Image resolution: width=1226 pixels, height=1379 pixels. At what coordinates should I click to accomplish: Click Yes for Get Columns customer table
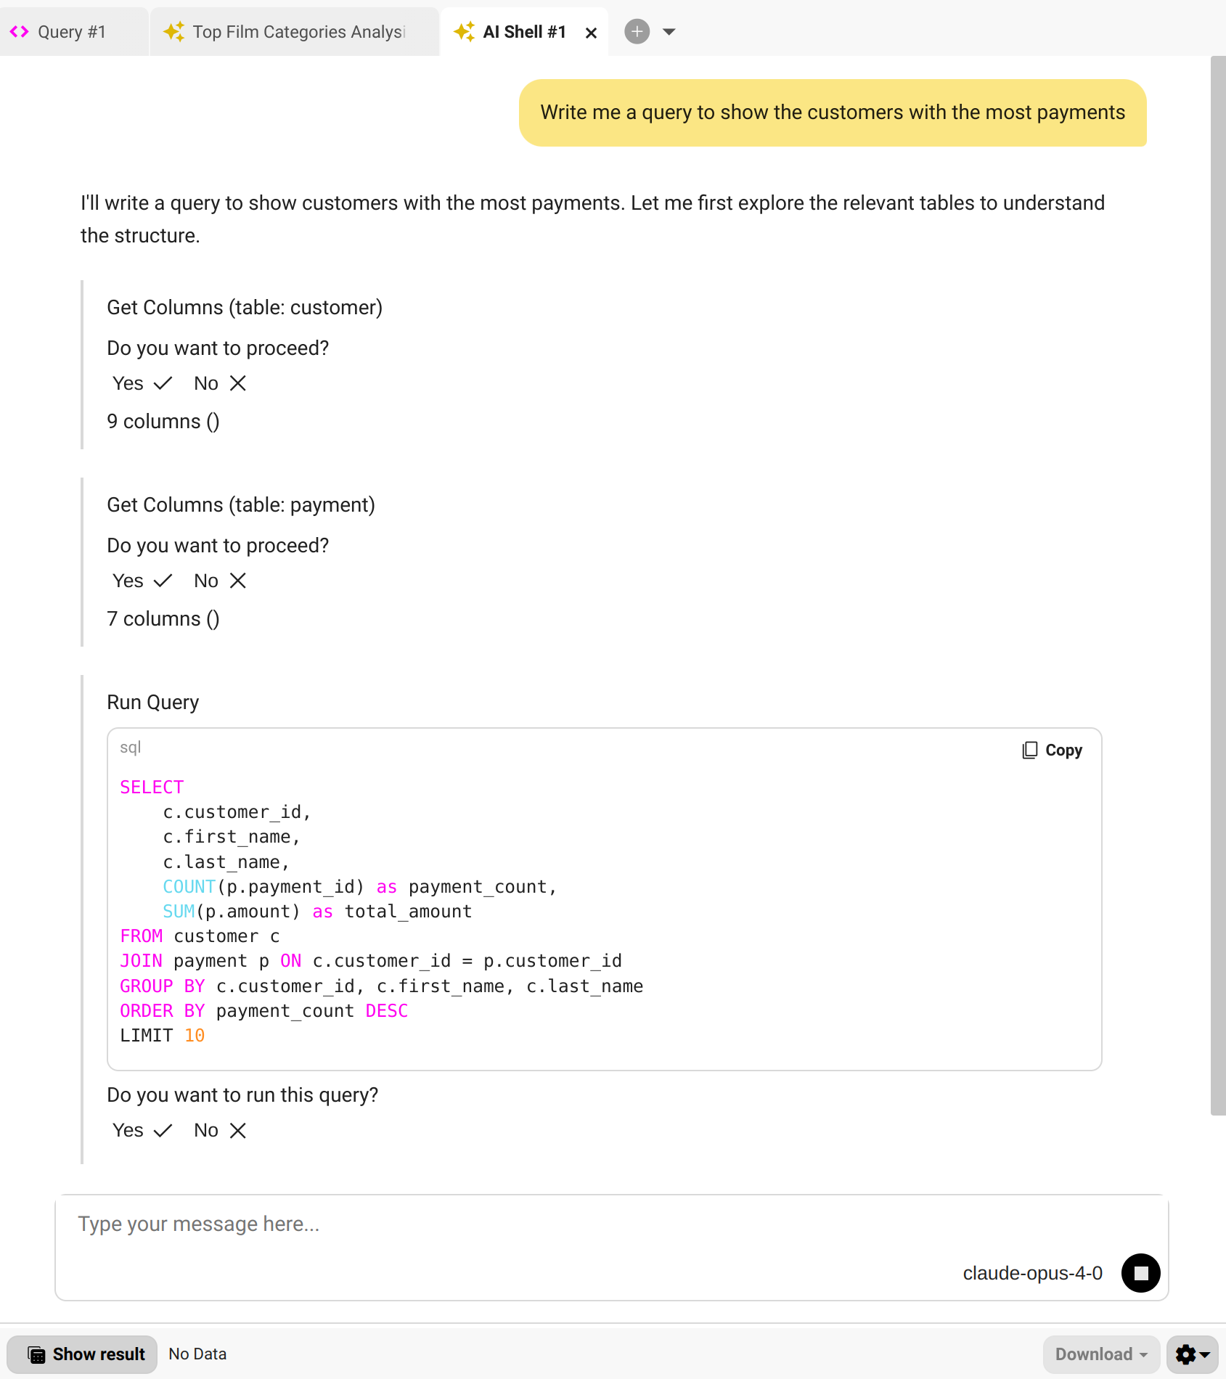142,383
